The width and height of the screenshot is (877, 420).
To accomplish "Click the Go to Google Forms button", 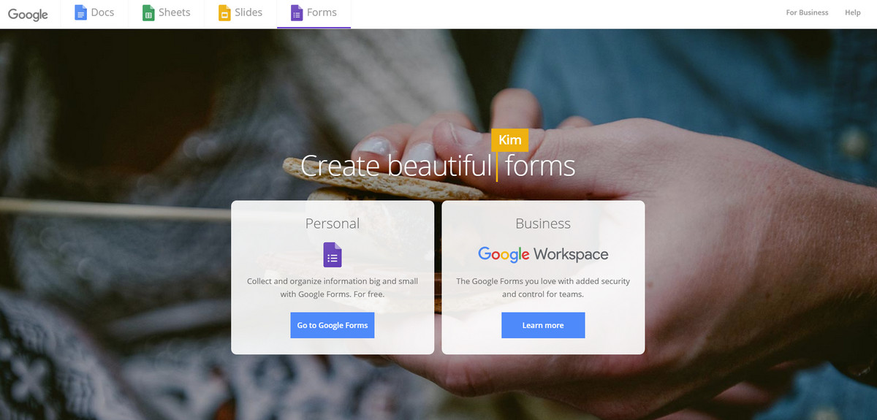I will pyautogui.click(x=333, y=325).
